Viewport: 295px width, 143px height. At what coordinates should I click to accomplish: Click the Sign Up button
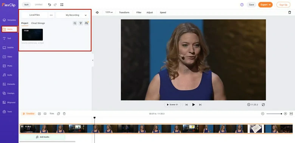pyautogui.click(x=283, y=5)
